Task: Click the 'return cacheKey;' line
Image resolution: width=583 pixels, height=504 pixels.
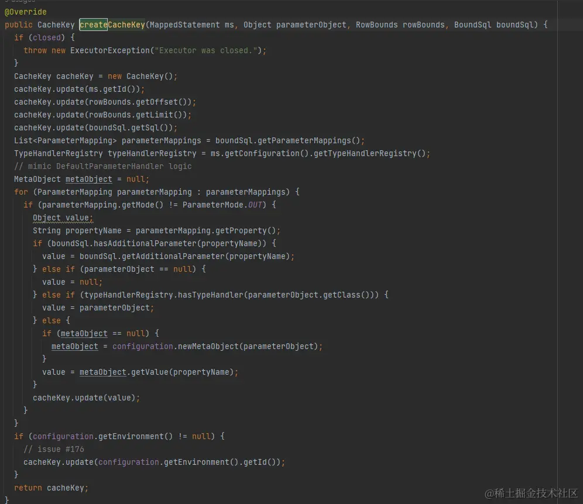Action: [51, 488]
